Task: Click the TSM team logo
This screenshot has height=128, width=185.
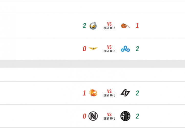Action: click(125, 116)
